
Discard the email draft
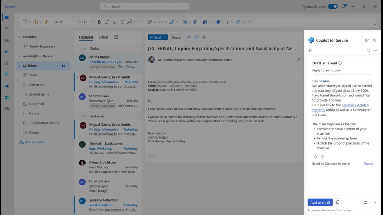177,37
